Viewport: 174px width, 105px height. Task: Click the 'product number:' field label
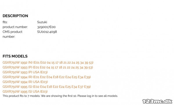point(15,27)
